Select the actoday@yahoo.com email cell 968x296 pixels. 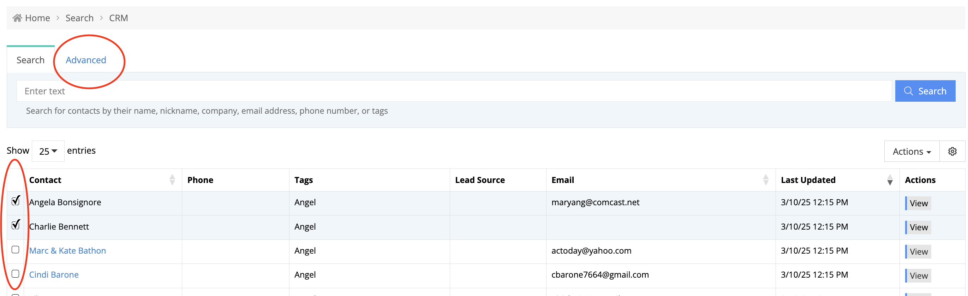click(x=591, y=250)
